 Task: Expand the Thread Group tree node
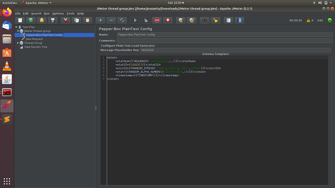coord(18,43)
